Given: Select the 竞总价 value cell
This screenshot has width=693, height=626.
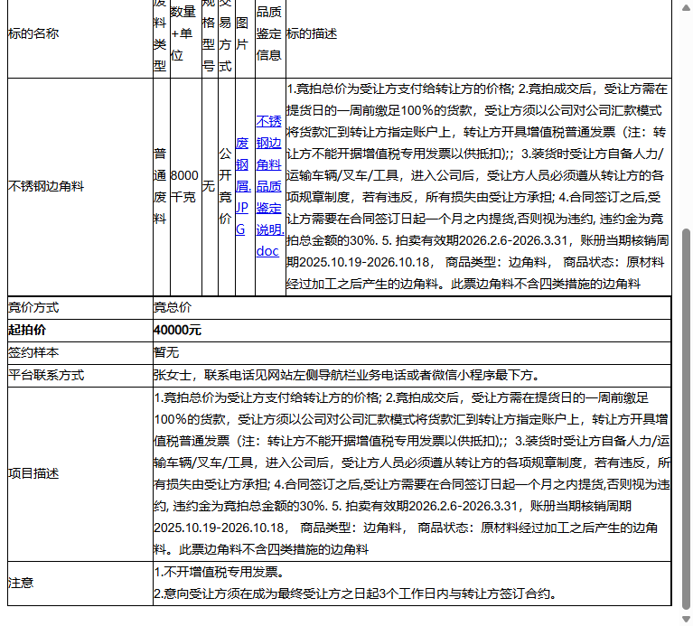Looking at the screenshot, I should pyautogui.click(x=412, y=308).
